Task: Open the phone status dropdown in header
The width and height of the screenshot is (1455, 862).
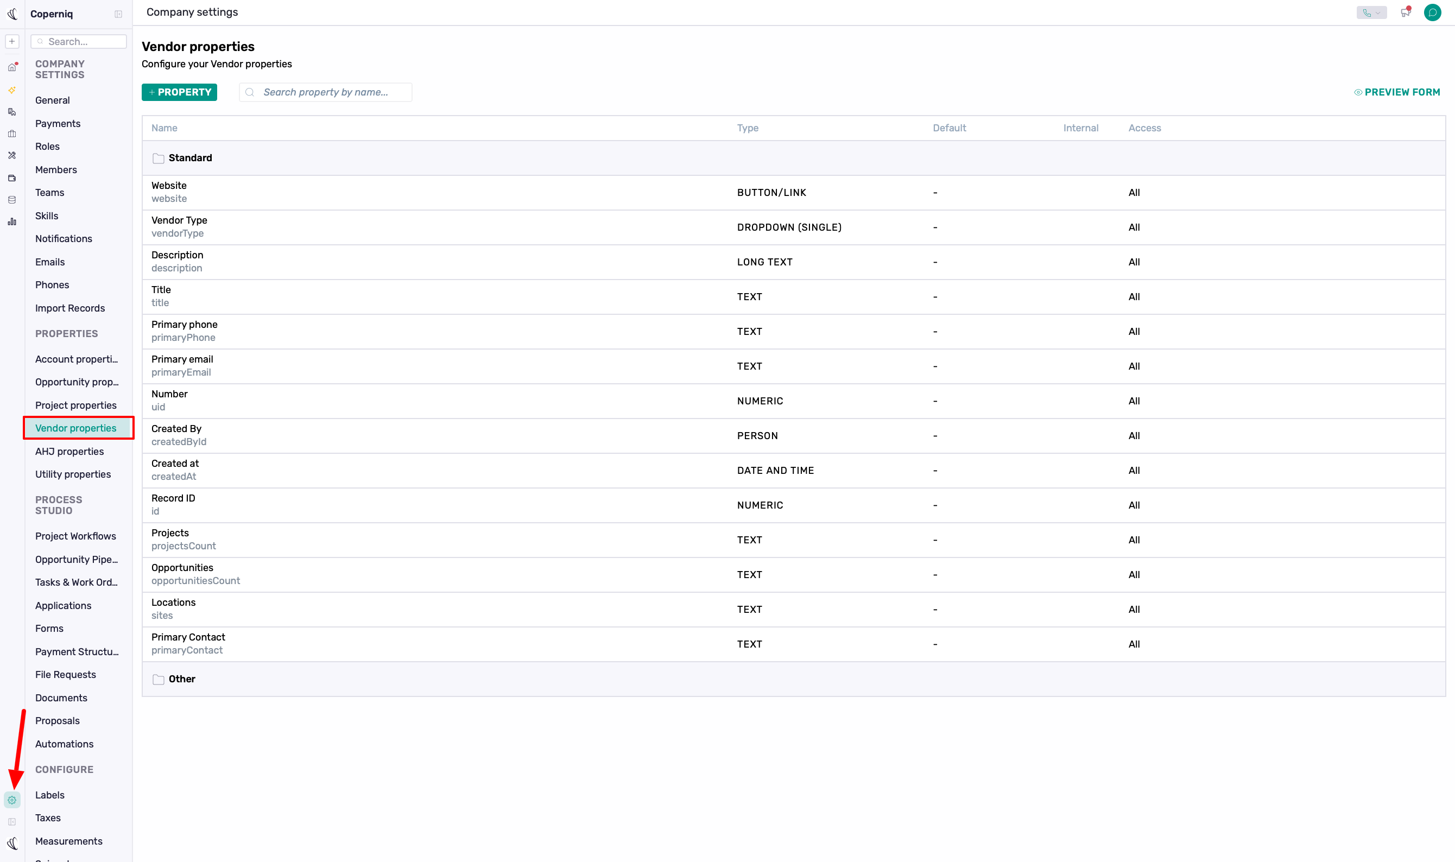Action: coord(1371,12)
